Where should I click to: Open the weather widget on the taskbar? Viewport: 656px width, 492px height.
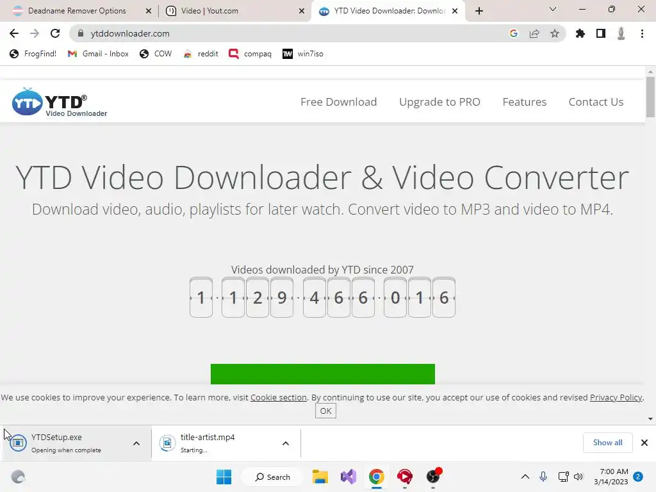[18, 477]
